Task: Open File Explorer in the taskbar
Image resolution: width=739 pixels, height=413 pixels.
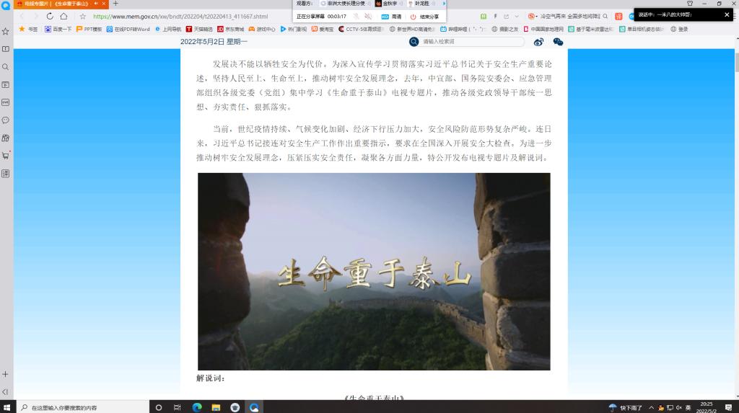Action: point(216,407)
